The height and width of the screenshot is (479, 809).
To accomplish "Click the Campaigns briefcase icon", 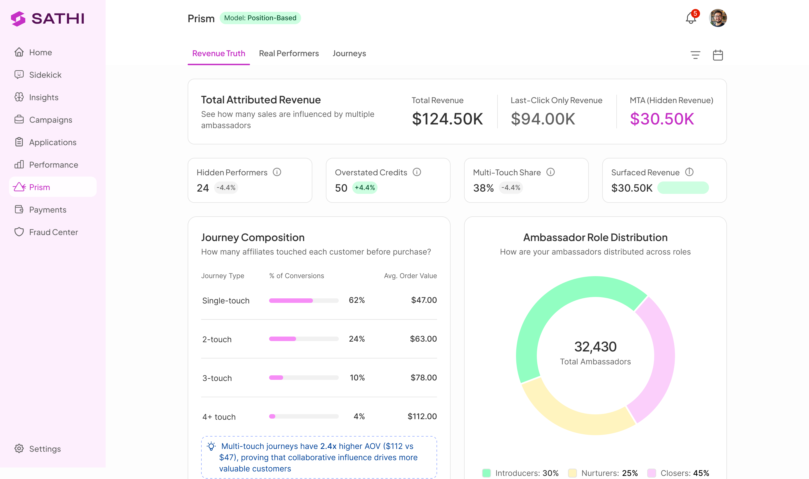I will coord(19,119).
